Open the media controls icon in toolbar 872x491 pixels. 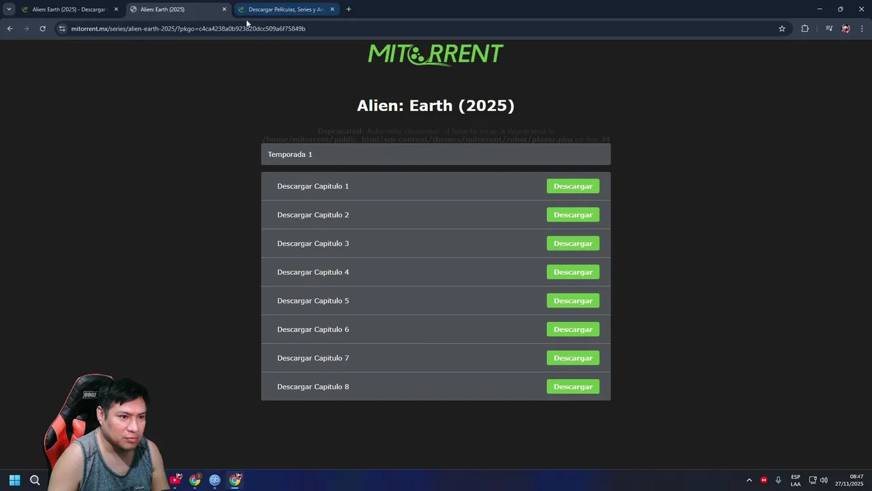829,29
